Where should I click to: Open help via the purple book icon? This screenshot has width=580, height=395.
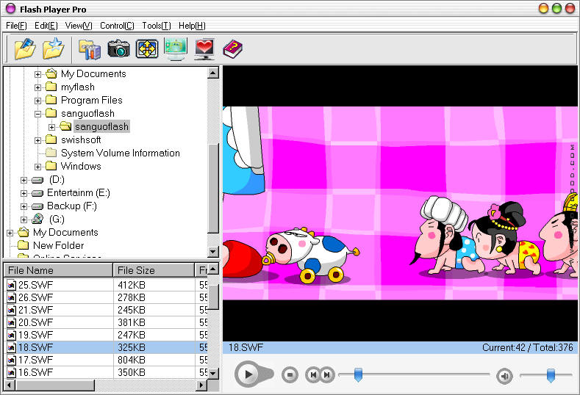(232, 49)
